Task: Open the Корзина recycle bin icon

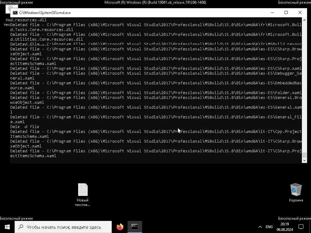Action: tap(296, 192)
